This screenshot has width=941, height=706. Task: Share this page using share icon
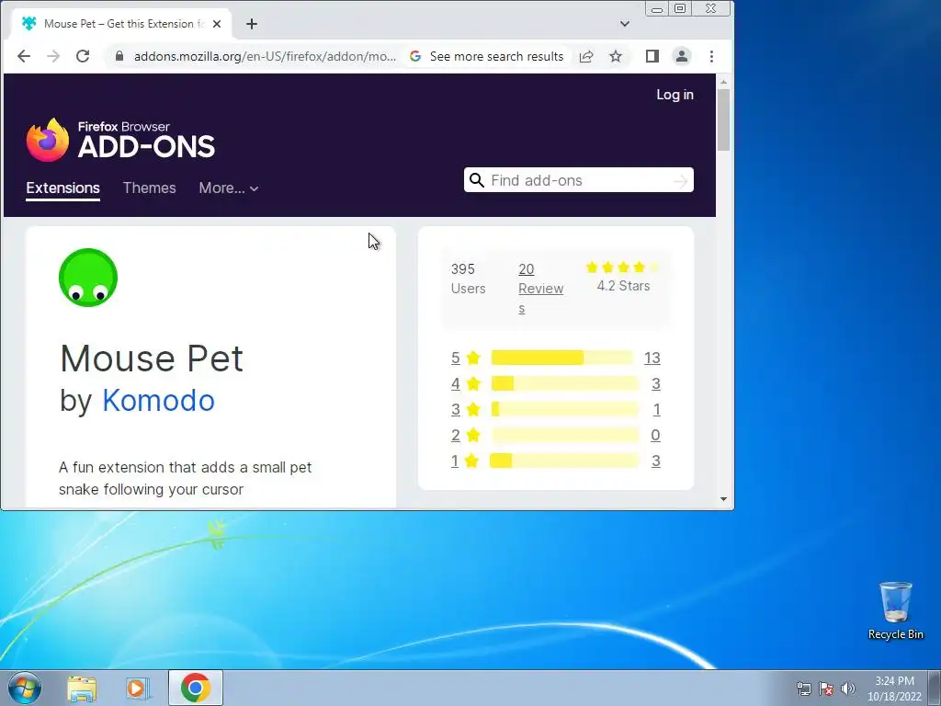[586, 56]
